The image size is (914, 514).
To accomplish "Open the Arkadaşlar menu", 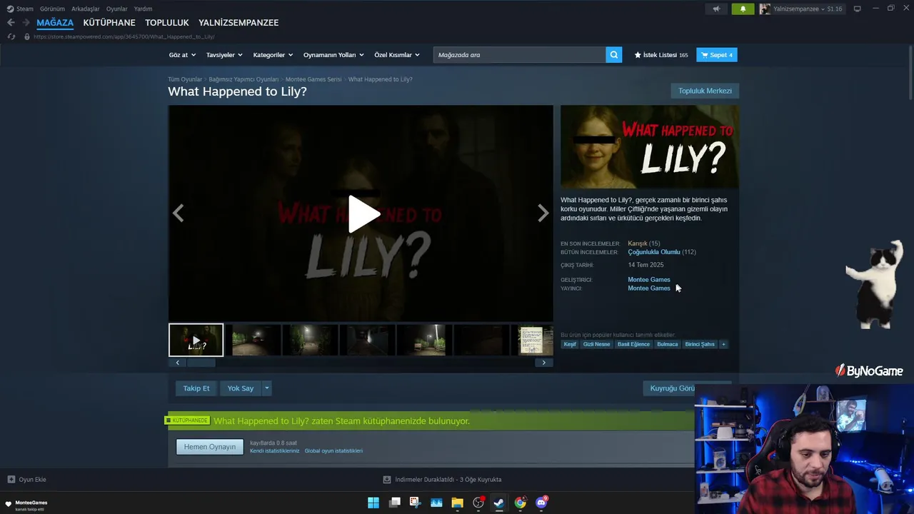I will (86, 9).
